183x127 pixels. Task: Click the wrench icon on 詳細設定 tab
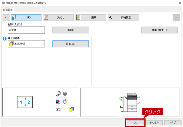[111, 18]
